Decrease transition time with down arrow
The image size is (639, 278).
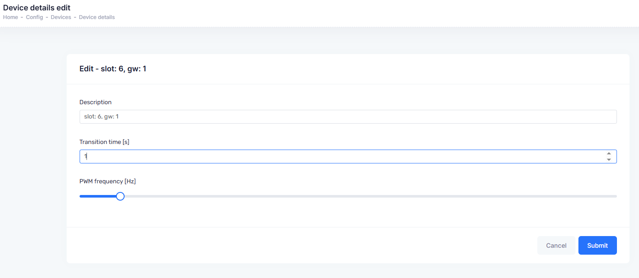coord(609,160)
